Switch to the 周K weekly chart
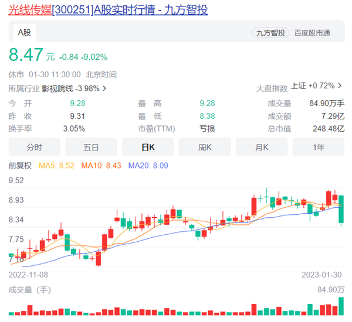Screen dimensions: 352x322 coord(205,147)
